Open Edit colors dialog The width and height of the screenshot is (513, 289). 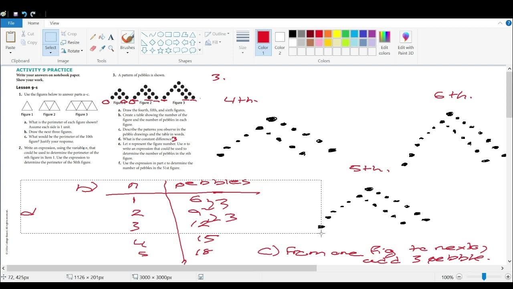(384, 43)
